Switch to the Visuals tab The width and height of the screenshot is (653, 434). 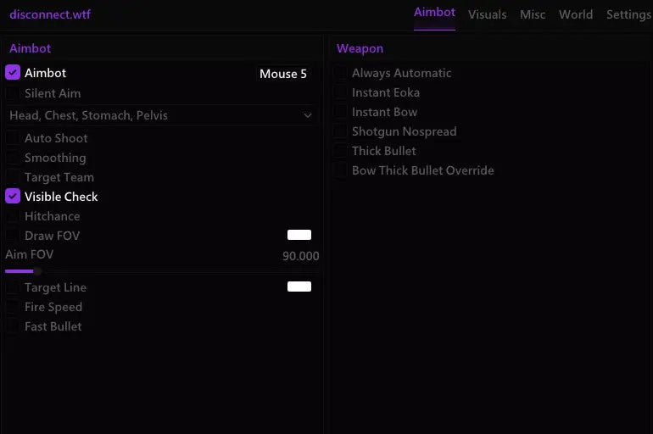tap(487, 14)
